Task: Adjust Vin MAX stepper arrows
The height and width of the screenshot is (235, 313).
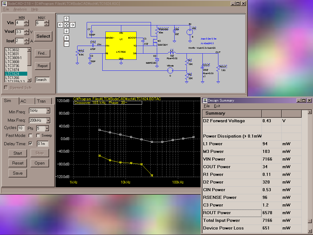Action: coord(47,23)
